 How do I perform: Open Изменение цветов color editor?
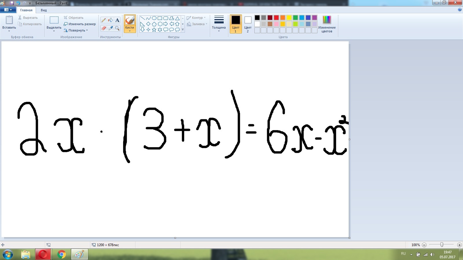327,24
